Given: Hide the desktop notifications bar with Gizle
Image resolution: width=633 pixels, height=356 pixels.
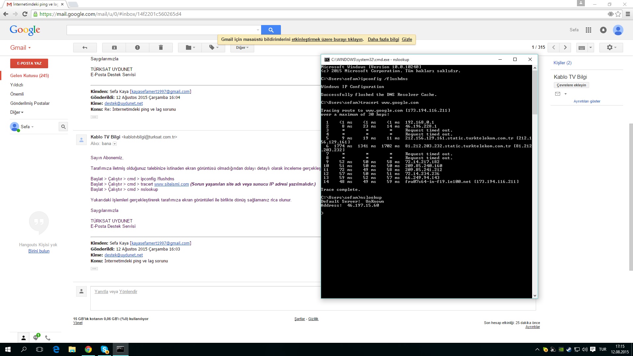Looking at the screenshot, I should point(407,39).
